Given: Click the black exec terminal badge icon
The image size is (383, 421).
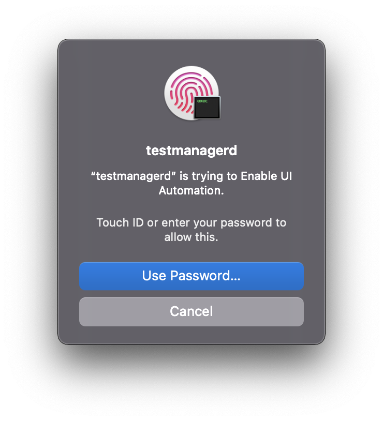Looking at the screenshot, I should tap(207, 108).
